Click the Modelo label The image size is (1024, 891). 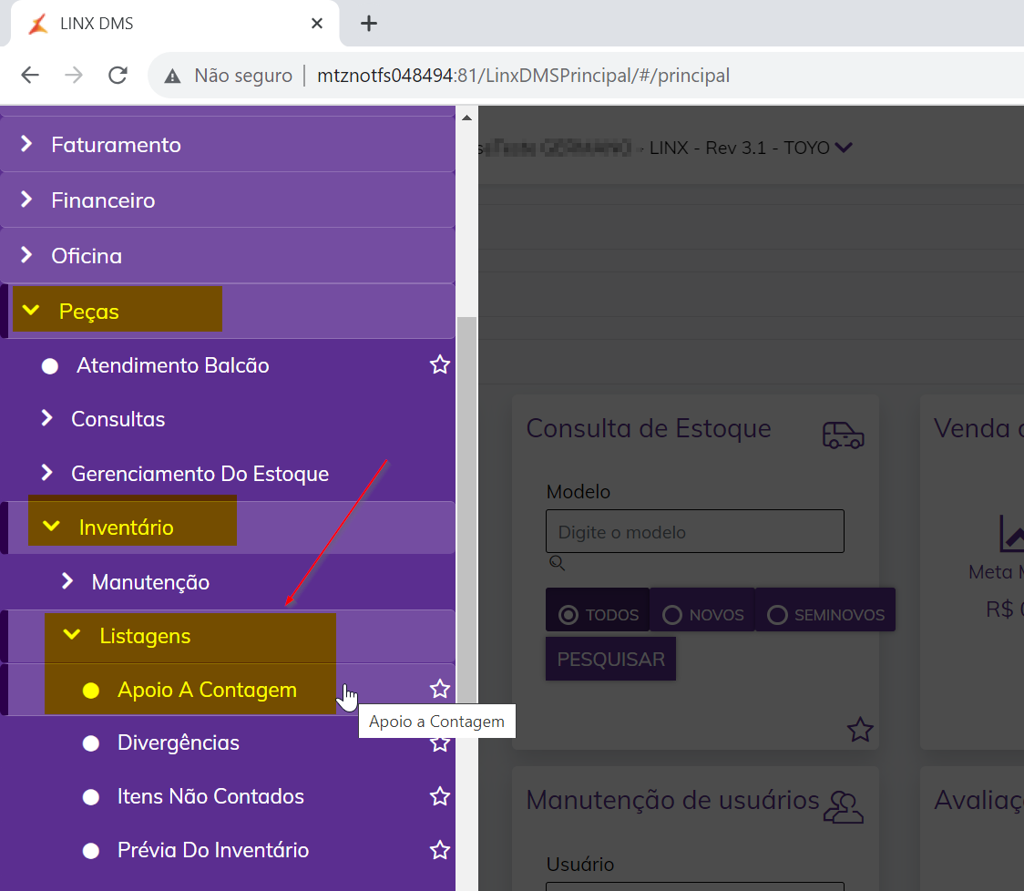tap(578, 492)
